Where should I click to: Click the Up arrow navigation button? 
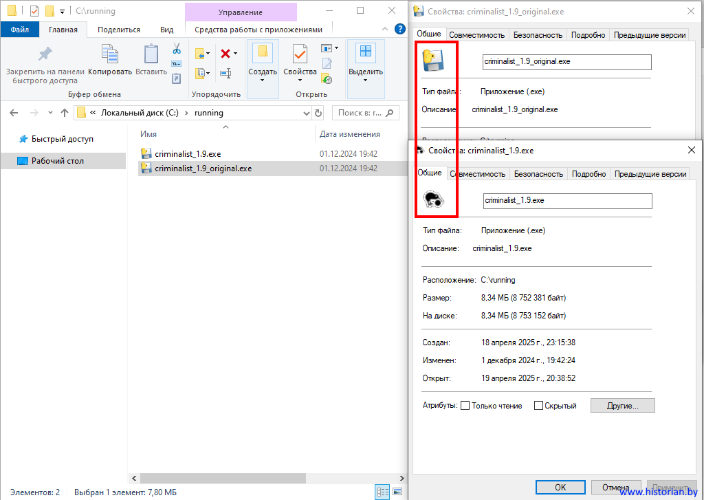pos(65,113)
